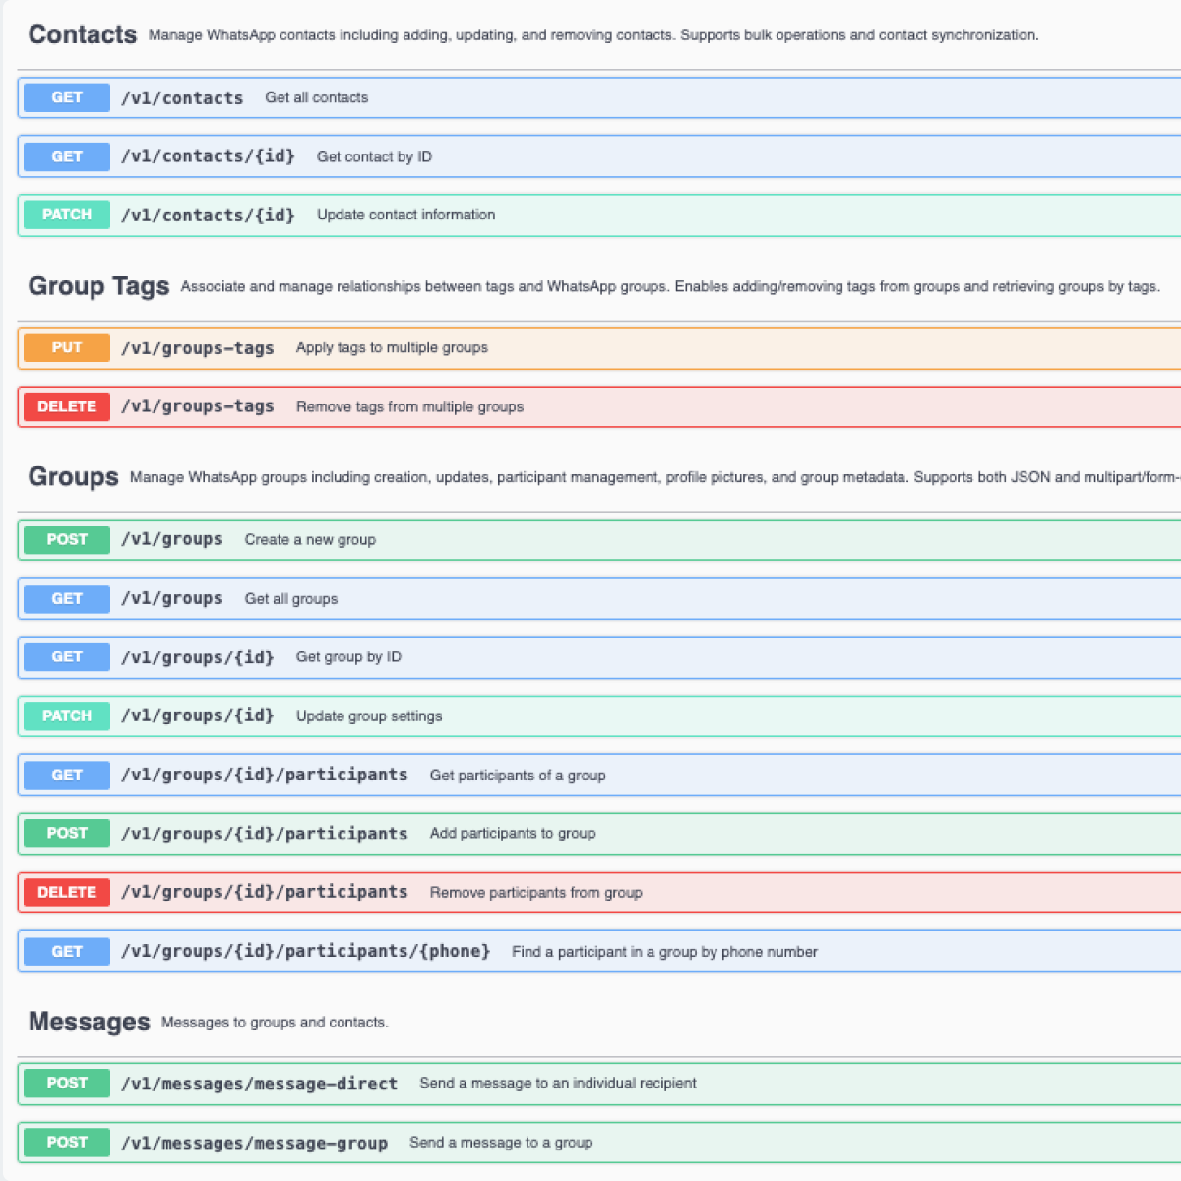
Task: Click 'Find a participant in a group by phone number'
Action: coord(664,951)
